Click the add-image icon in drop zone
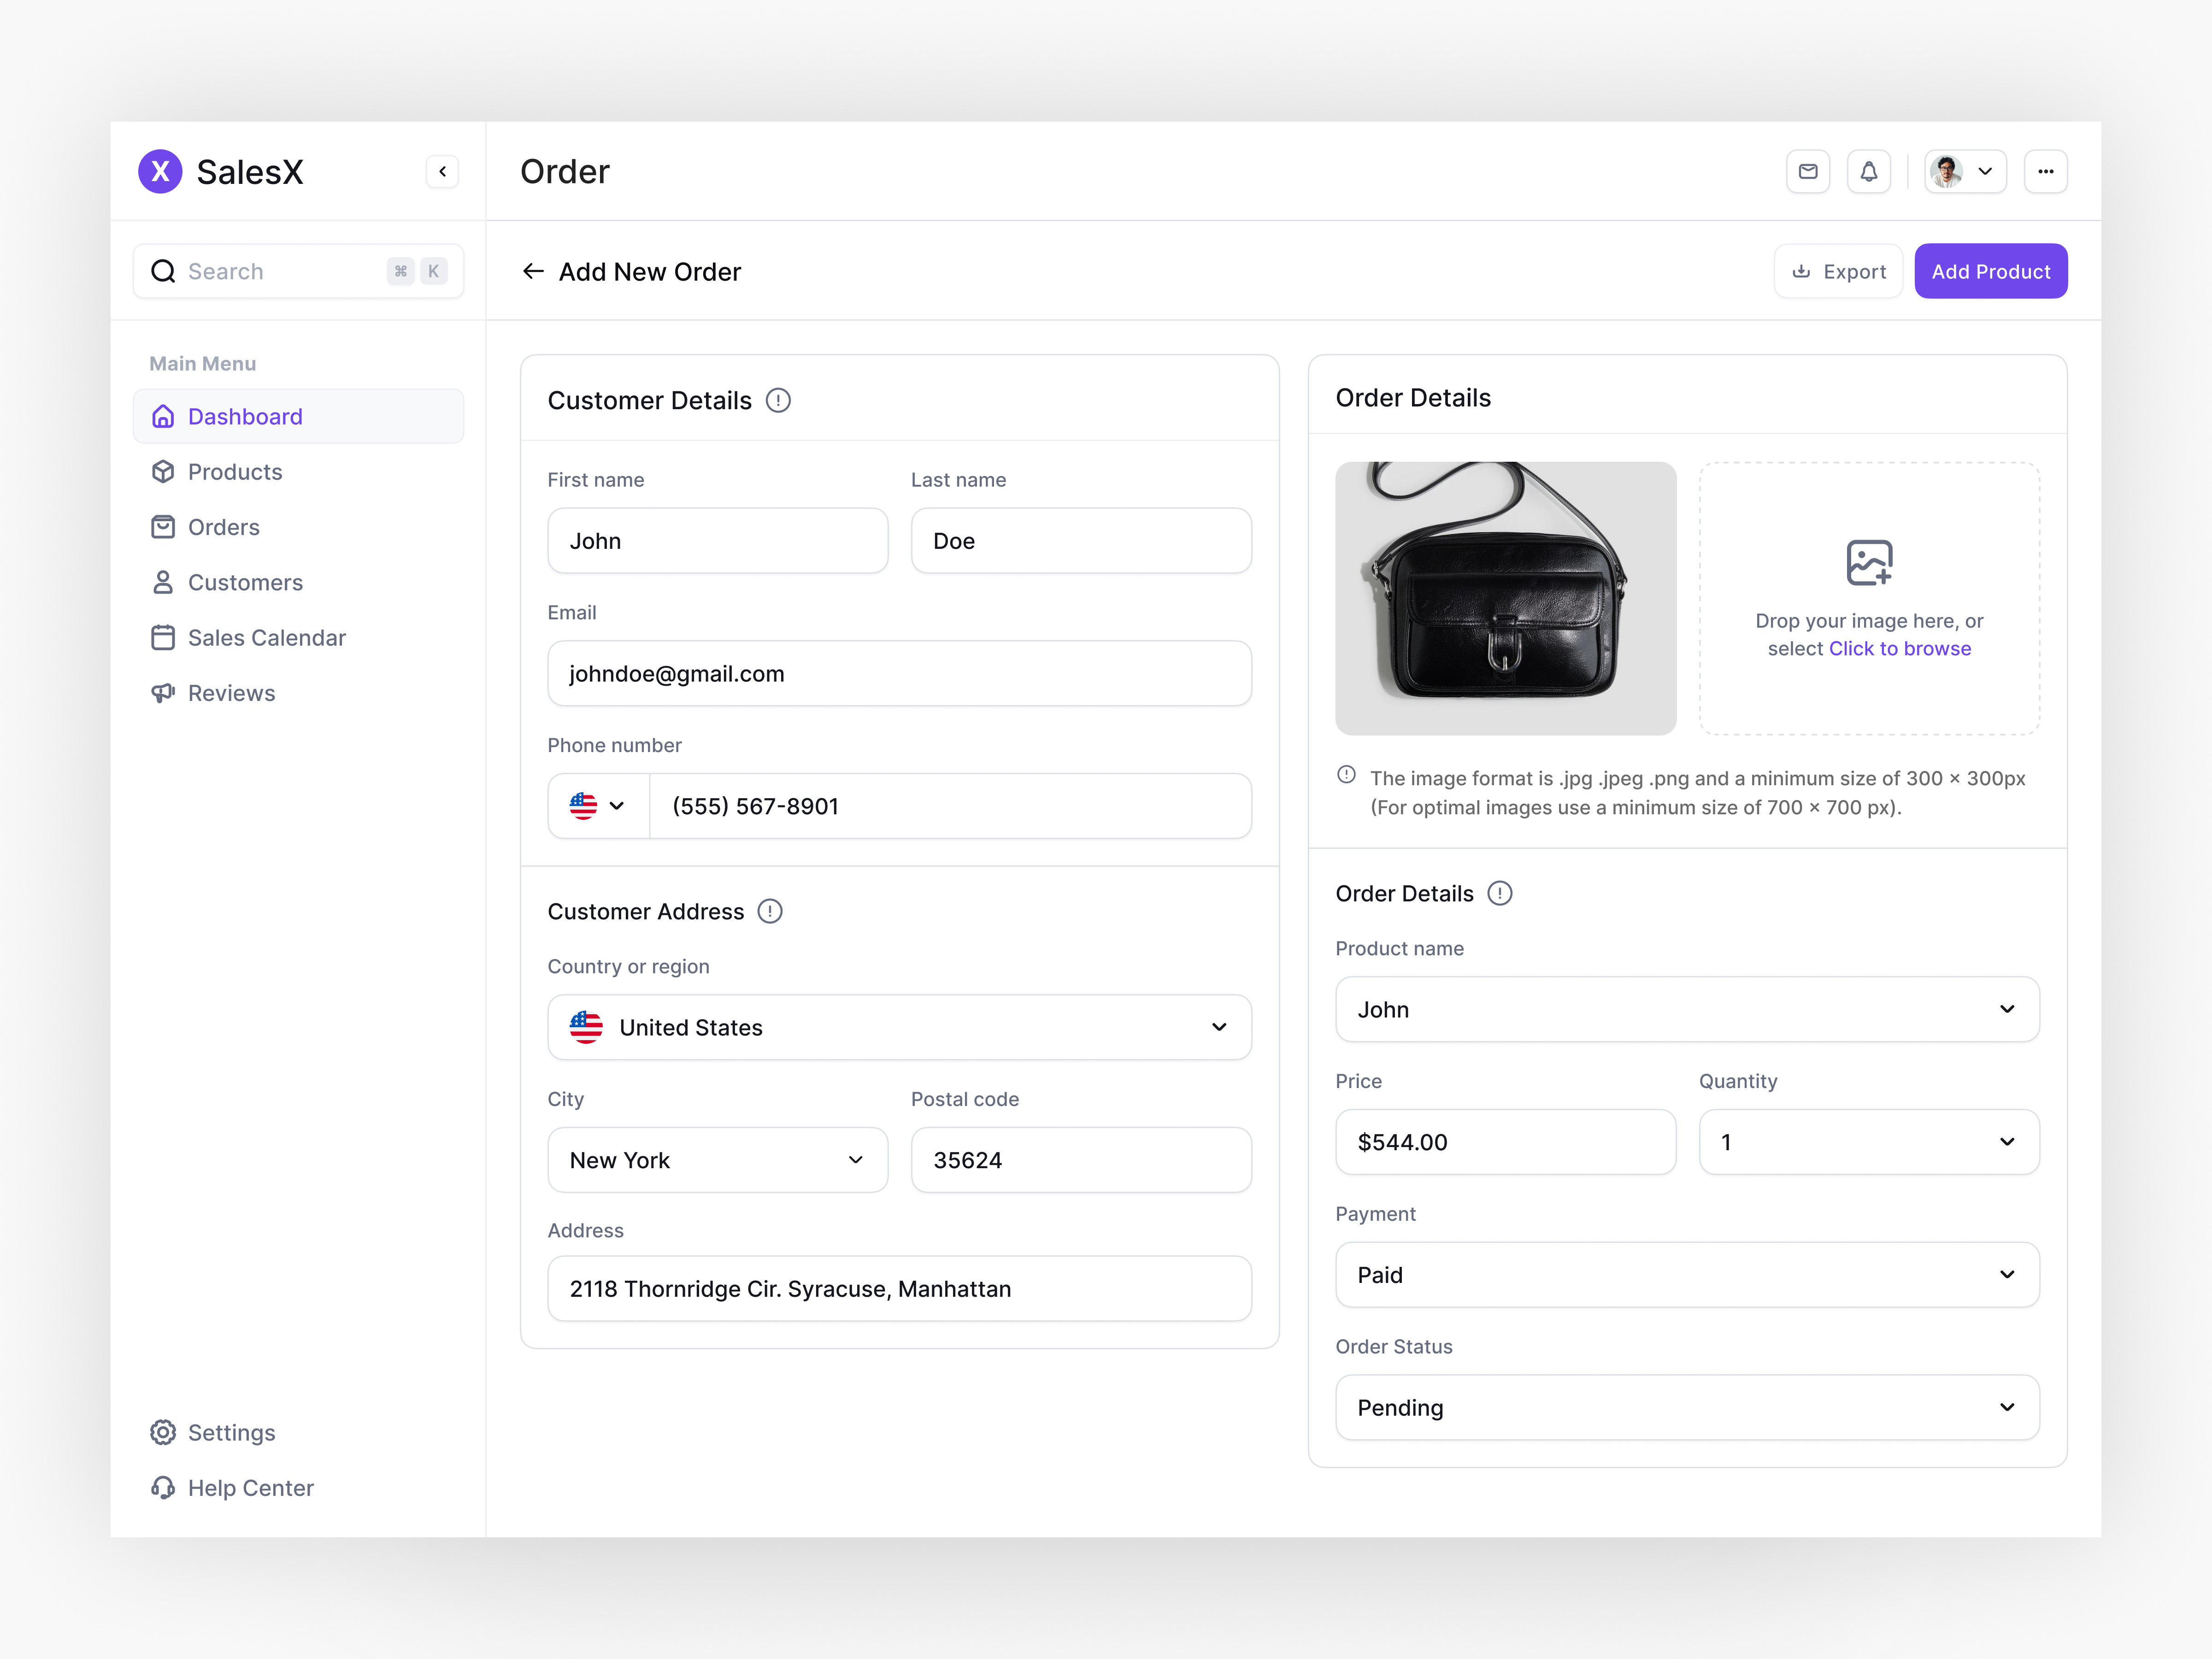 (1869, 562)
